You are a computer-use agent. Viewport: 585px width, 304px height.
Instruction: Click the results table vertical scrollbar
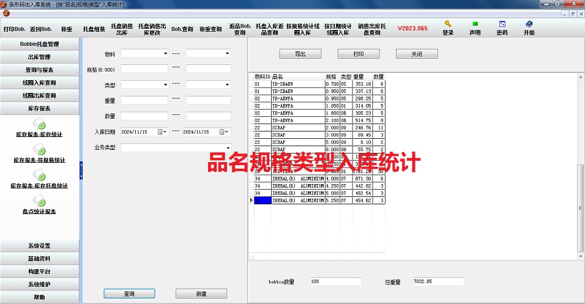580,208
